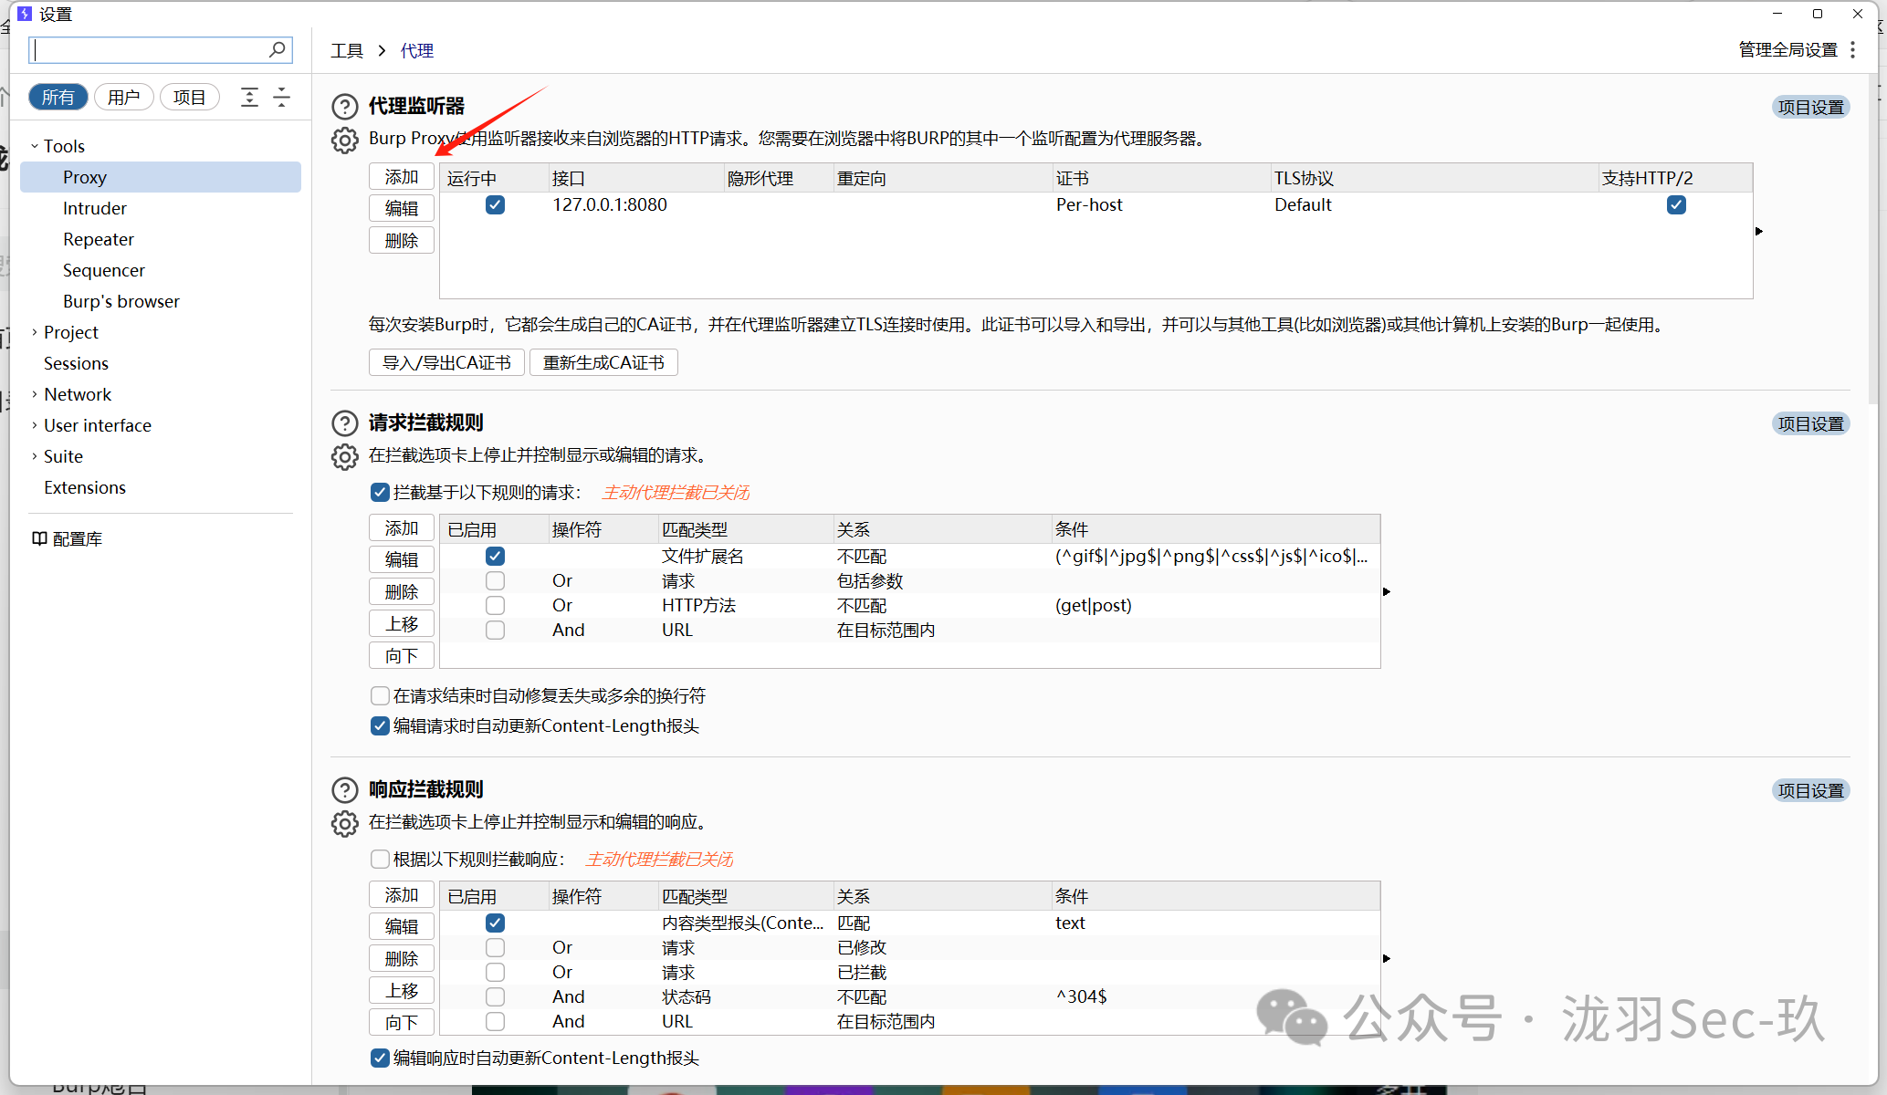This screenshot has width=1887, height=1095.
Task: Click 重新生成CA证书 button
Action: coord(603,362)
